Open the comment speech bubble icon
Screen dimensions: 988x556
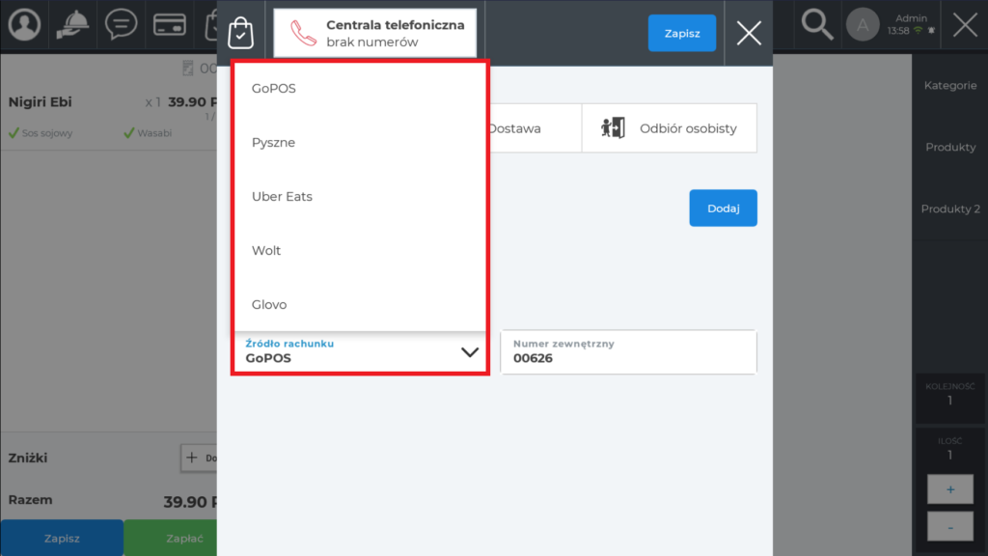(121, 25)
